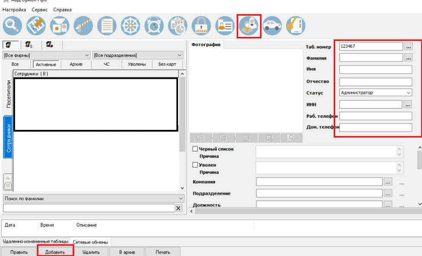
Task: Open the Статус dropdown showing Администратор
Action: click(x=407, y=92)
